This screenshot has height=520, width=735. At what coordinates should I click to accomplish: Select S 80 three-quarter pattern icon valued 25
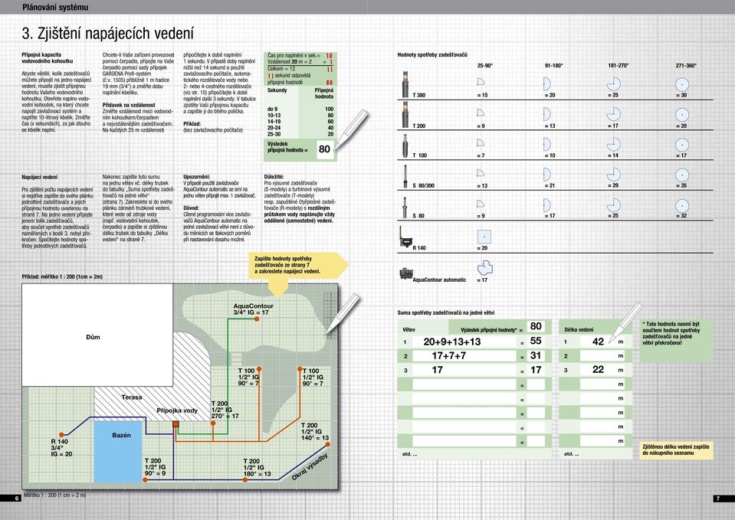[x=614, y=205]
